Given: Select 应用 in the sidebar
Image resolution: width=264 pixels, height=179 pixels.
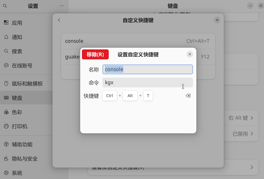Looking at the screenshot, I should pos(17,23).
